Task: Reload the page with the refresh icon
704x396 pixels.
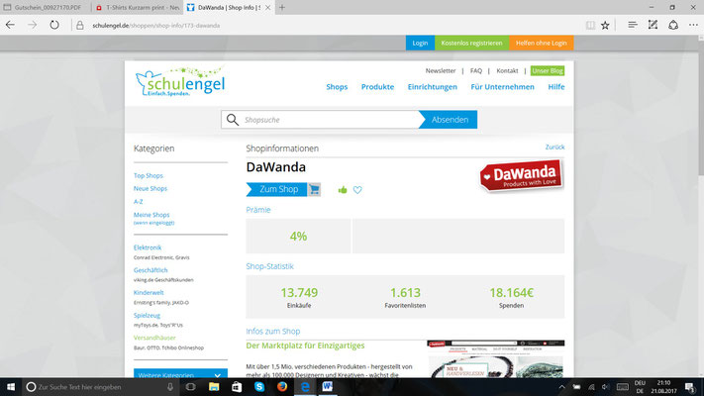Action: (54, 25)
